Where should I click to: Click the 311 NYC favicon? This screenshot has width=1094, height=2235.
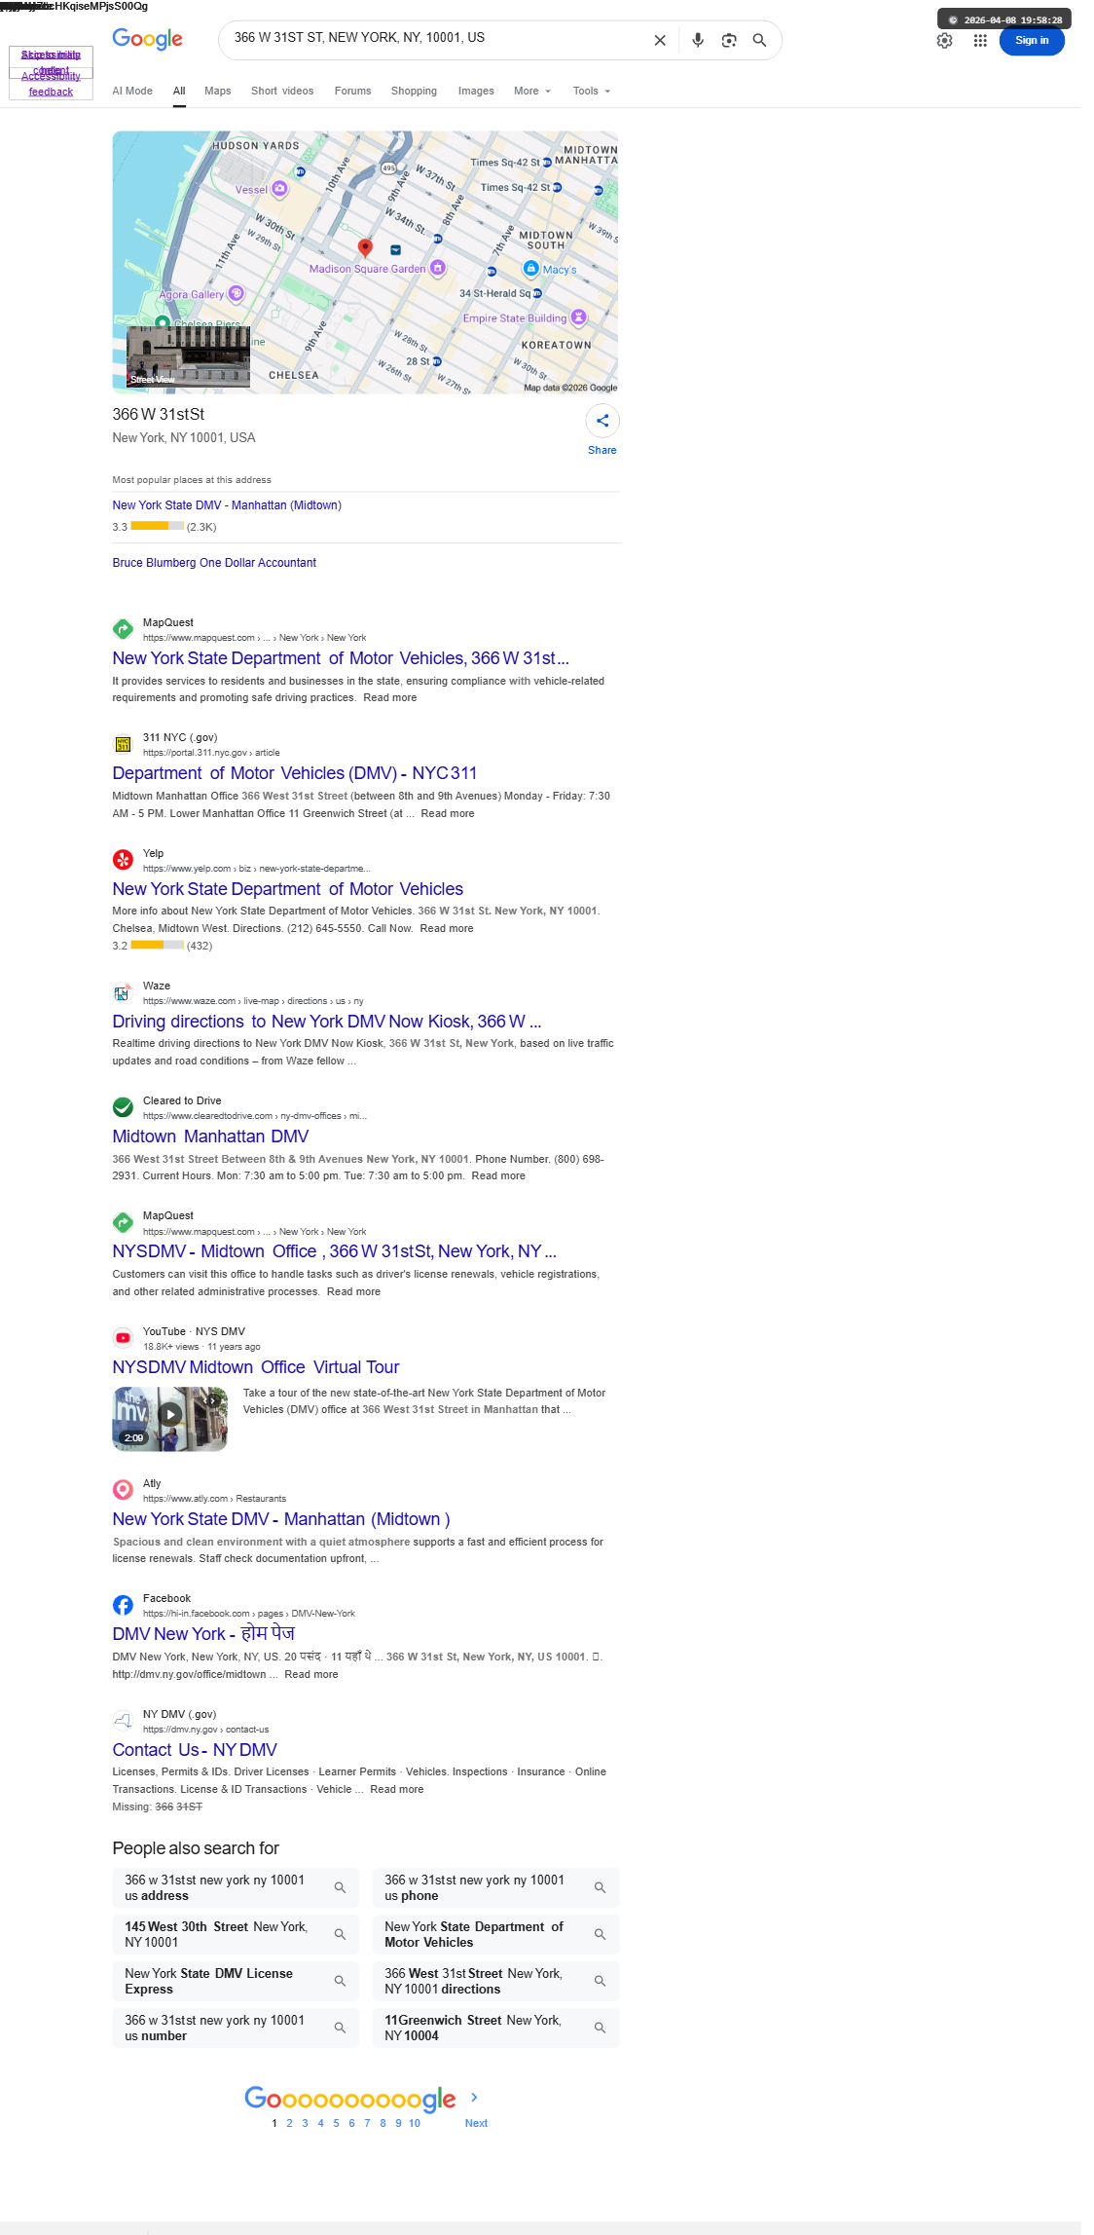(123, 744)
